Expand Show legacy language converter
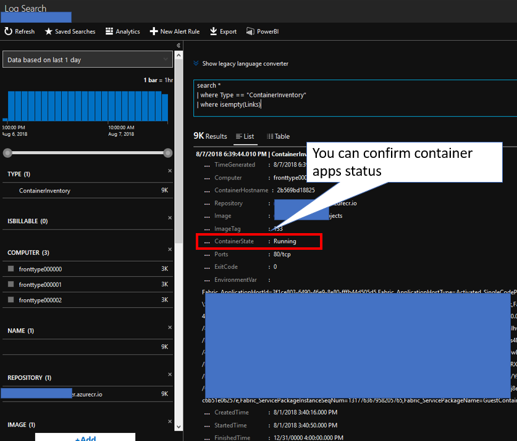This screenshot has width=517, height=441. click(x=241, y=64)
